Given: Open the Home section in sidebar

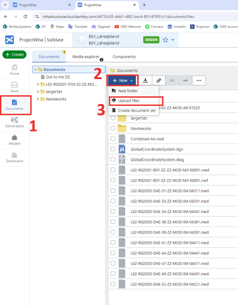Looking at the screenshot, I should (15, 70).
